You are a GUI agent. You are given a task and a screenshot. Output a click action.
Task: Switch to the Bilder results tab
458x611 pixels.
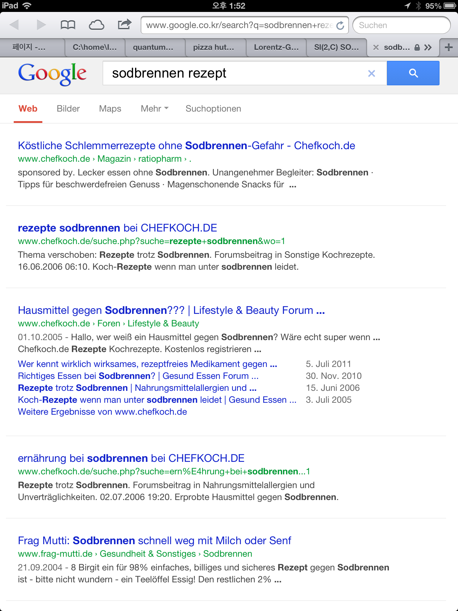pyautogui.click(x=68, y=109)
